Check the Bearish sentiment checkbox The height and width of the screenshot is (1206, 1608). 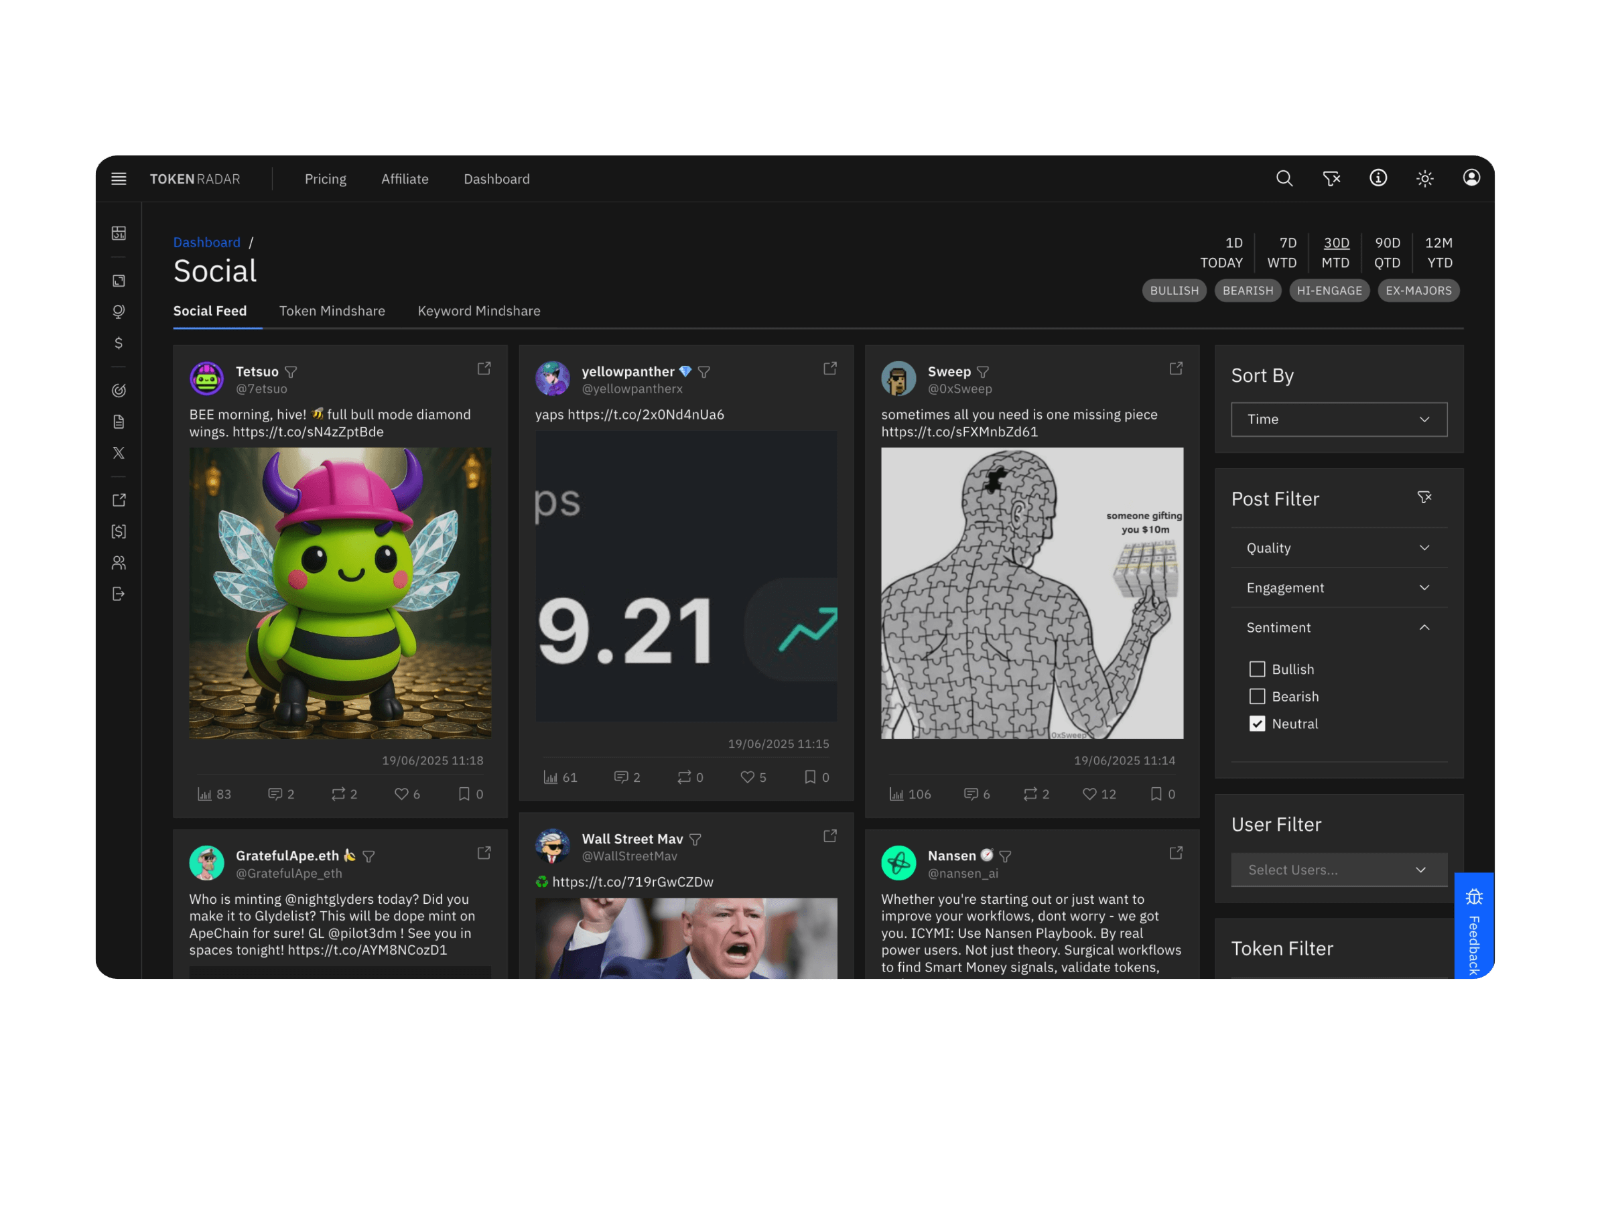click(1257, 696)
